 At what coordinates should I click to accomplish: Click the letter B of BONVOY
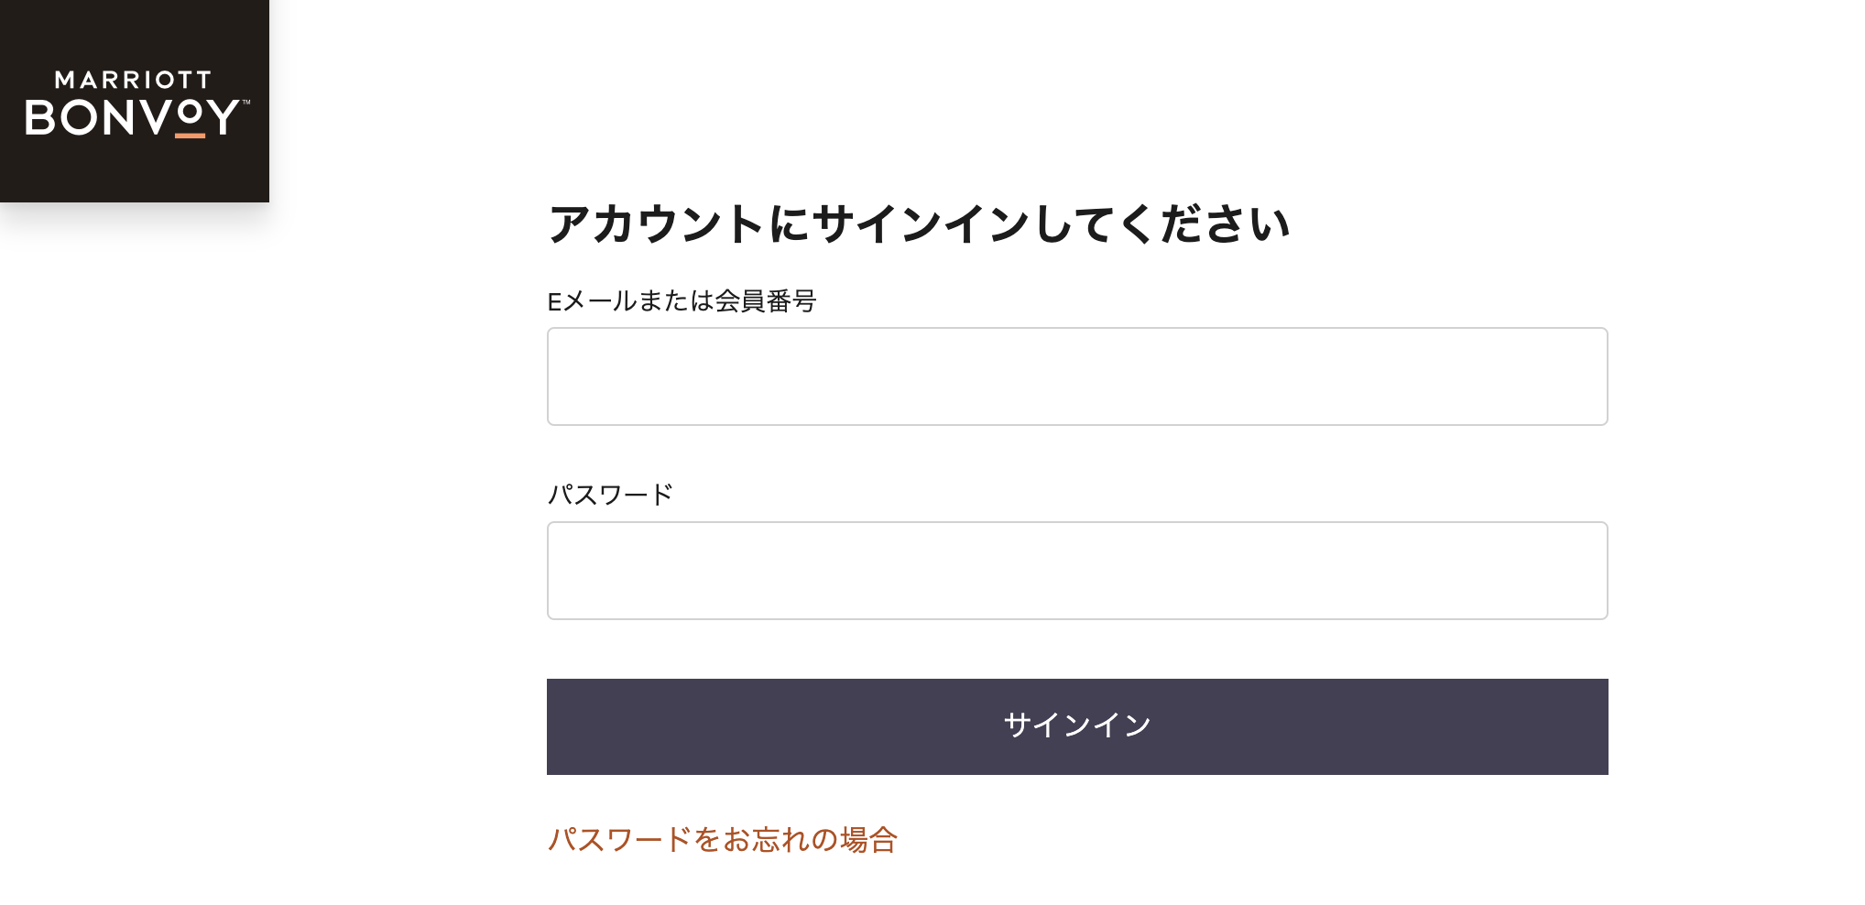[x=41, y=117]
